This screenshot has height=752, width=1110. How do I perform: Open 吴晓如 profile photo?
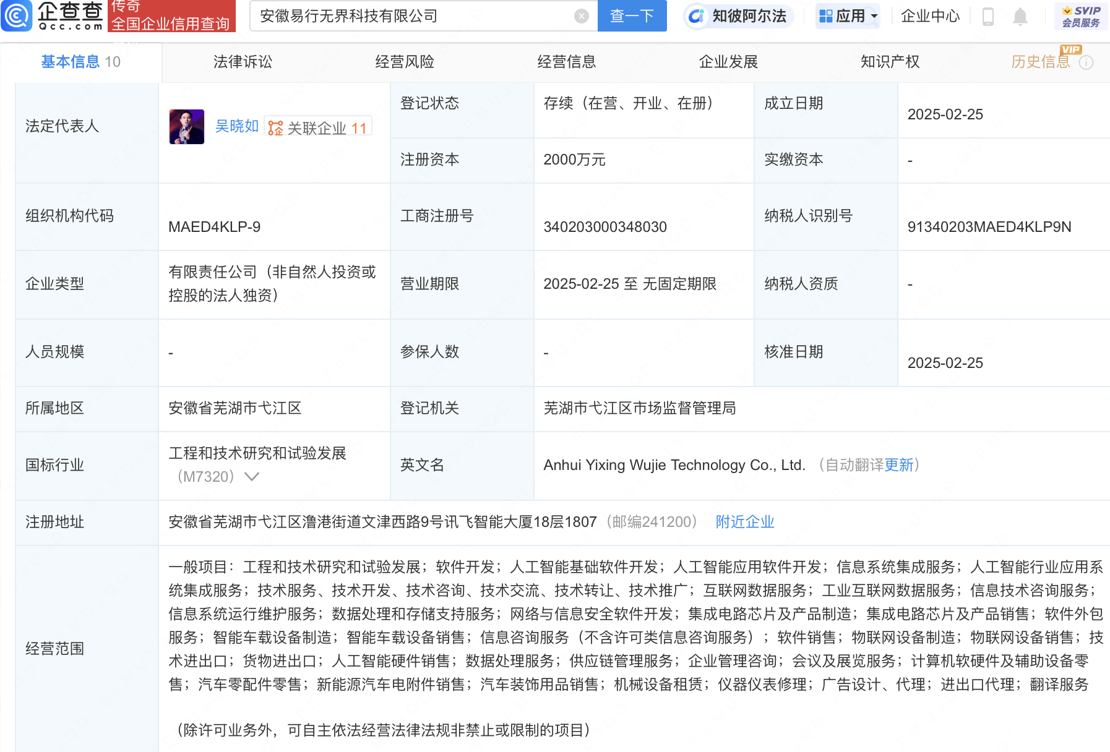187,127
